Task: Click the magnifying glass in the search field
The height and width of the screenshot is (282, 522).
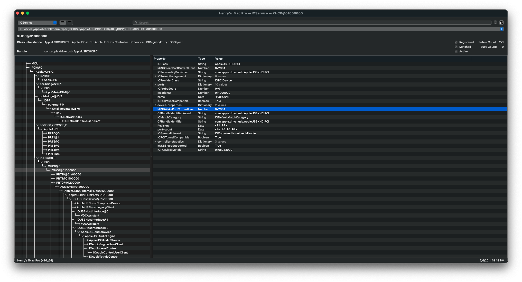Action: 136,23
